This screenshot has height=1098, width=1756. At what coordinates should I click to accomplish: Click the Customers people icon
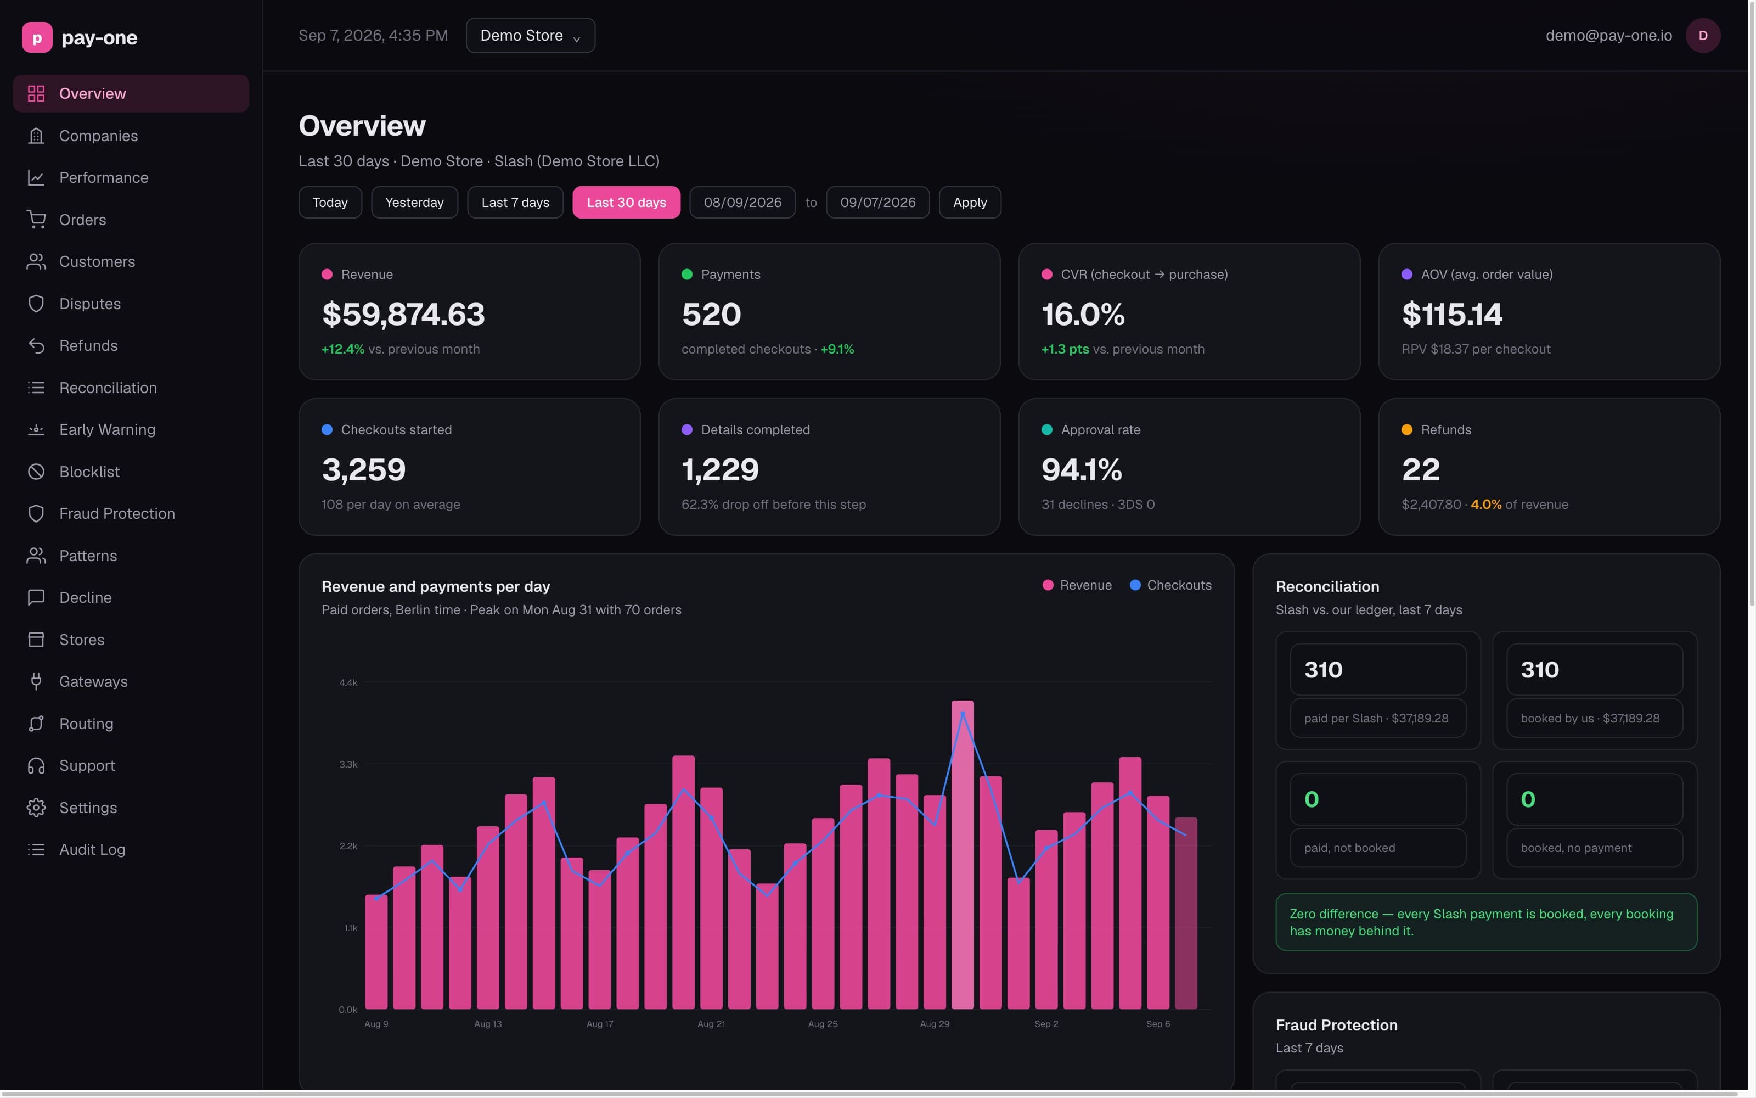36,261
